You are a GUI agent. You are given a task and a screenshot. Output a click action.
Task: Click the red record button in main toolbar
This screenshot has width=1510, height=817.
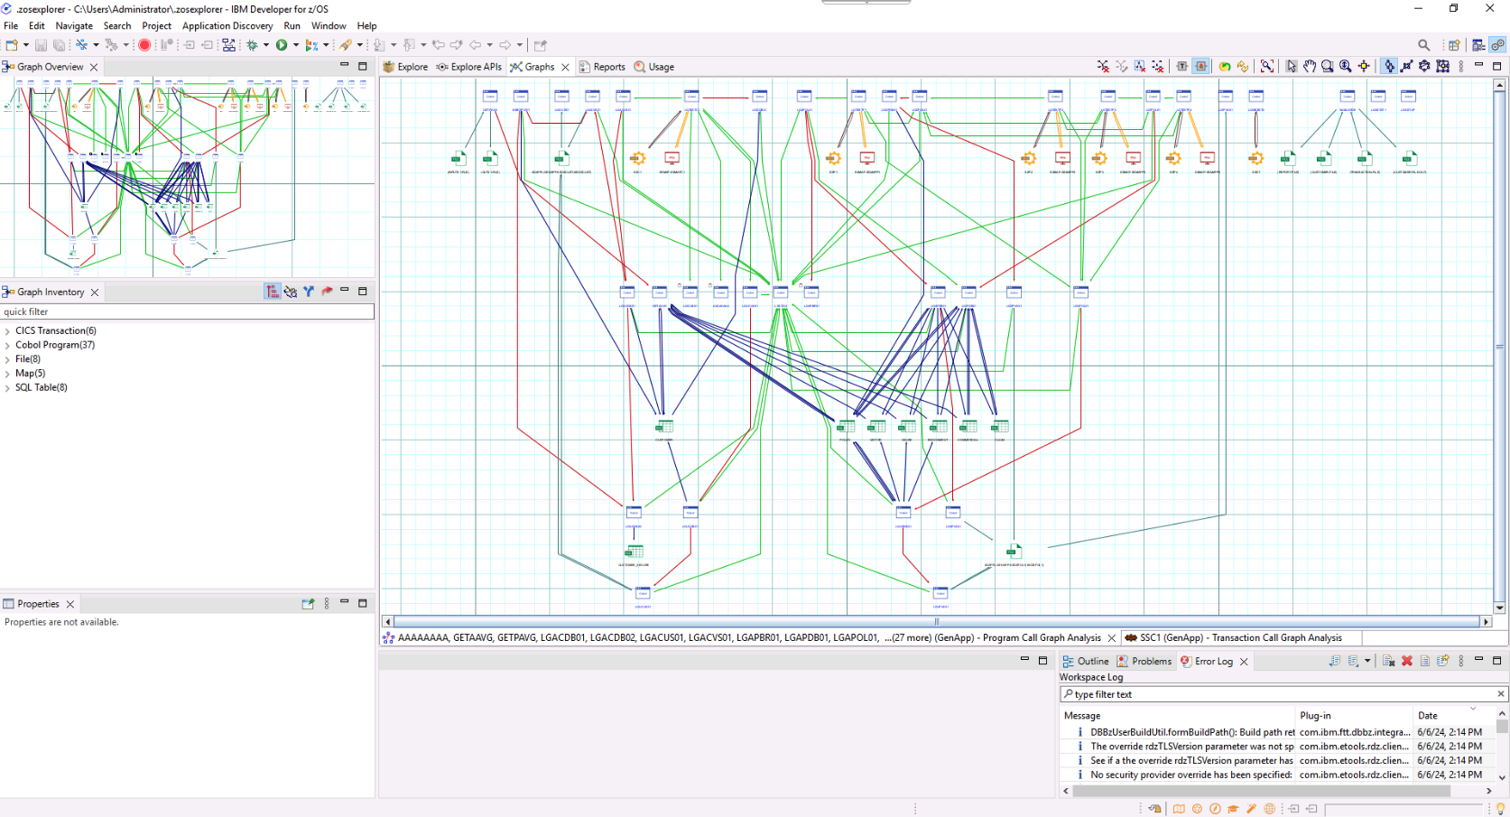pyautogui.click(x=144, y=45)
